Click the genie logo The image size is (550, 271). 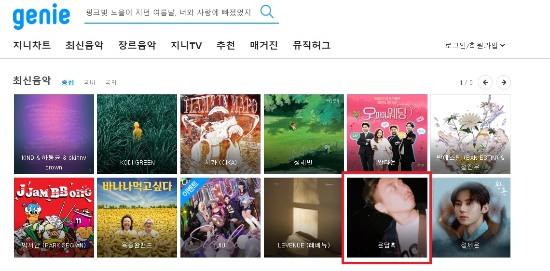click(x=41, y=16)
